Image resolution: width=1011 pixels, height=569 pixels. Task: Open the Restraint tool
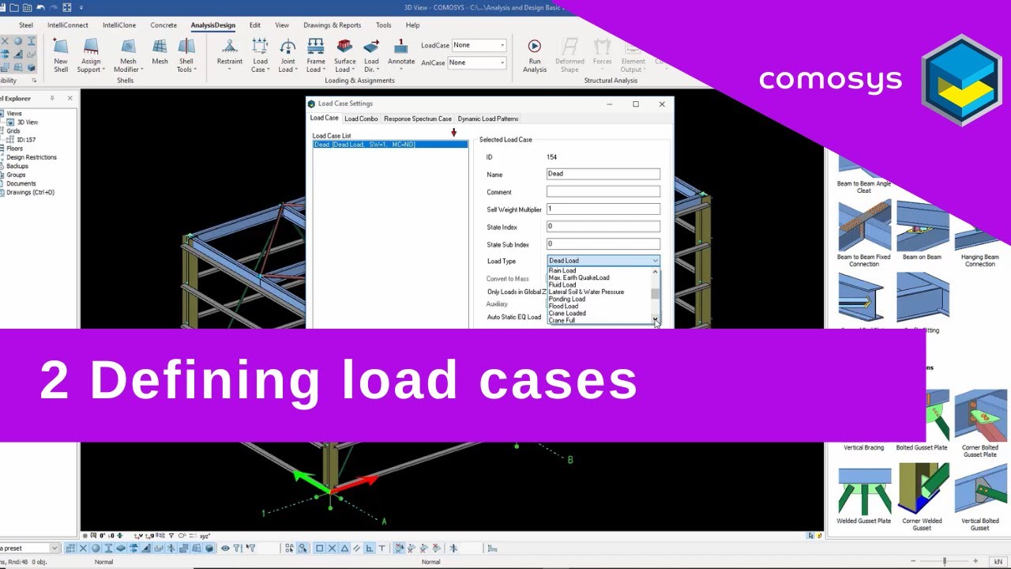[230, 54]
